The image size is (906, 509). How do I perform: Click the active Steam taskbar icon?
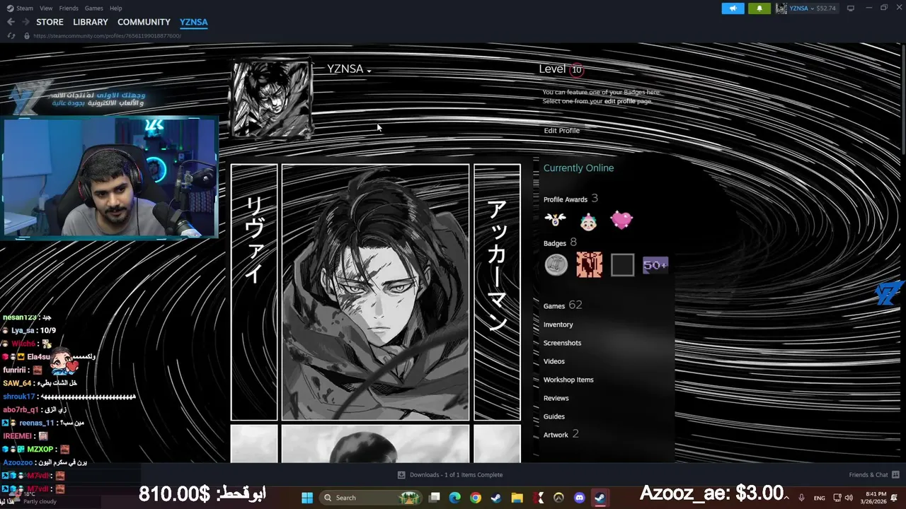pyautogui.click(x=600, y=498)
